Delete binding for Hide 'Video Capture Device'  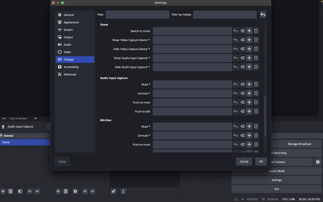pos(256,49)
